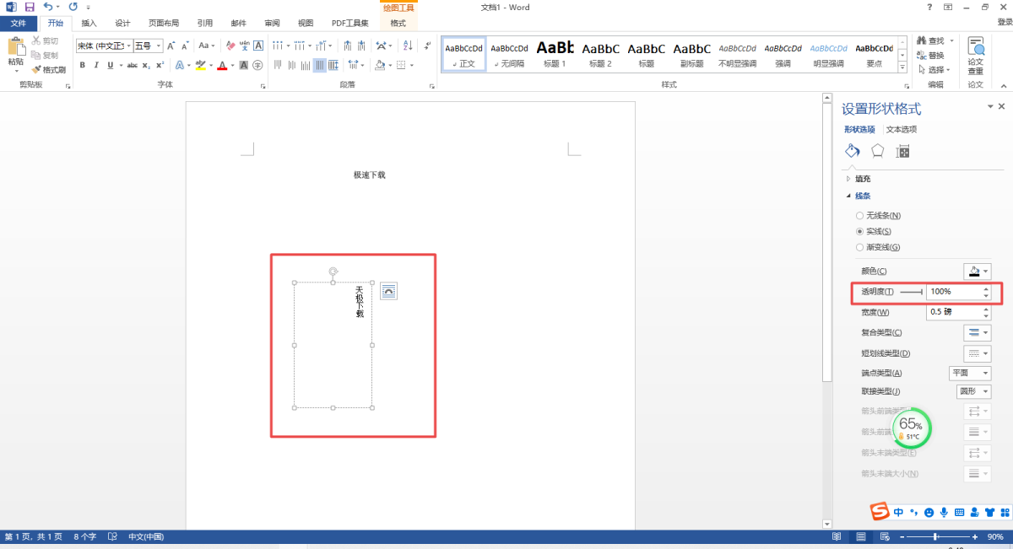Click the Layout Options icon beside text box
Image resolution: width=1013 pixels, height=549 pixels.
point(388,291)
